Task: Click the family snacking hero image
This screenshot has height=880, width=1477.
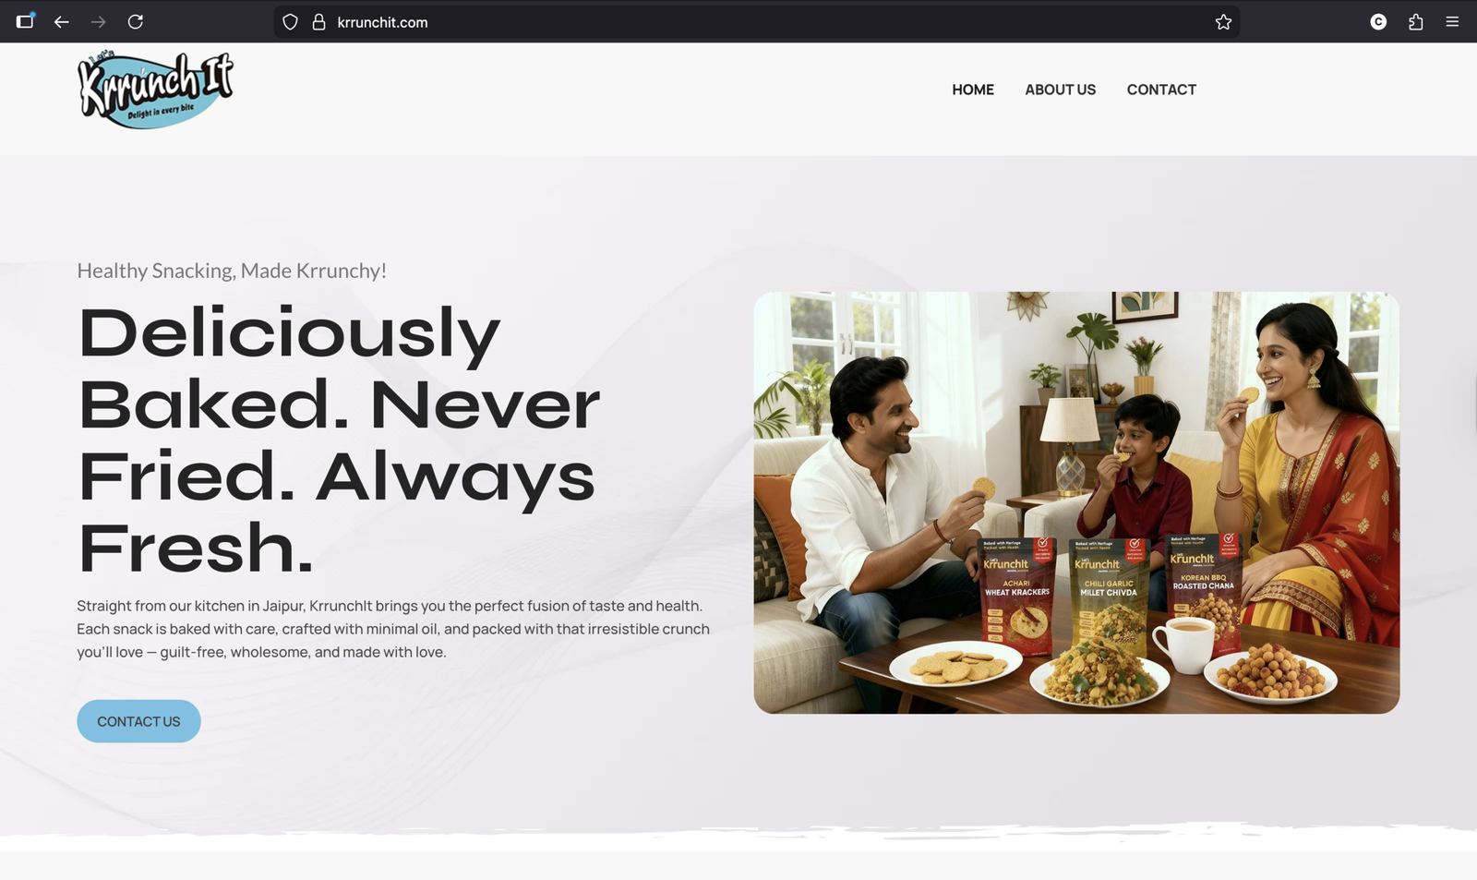Action: [1076, 502]
